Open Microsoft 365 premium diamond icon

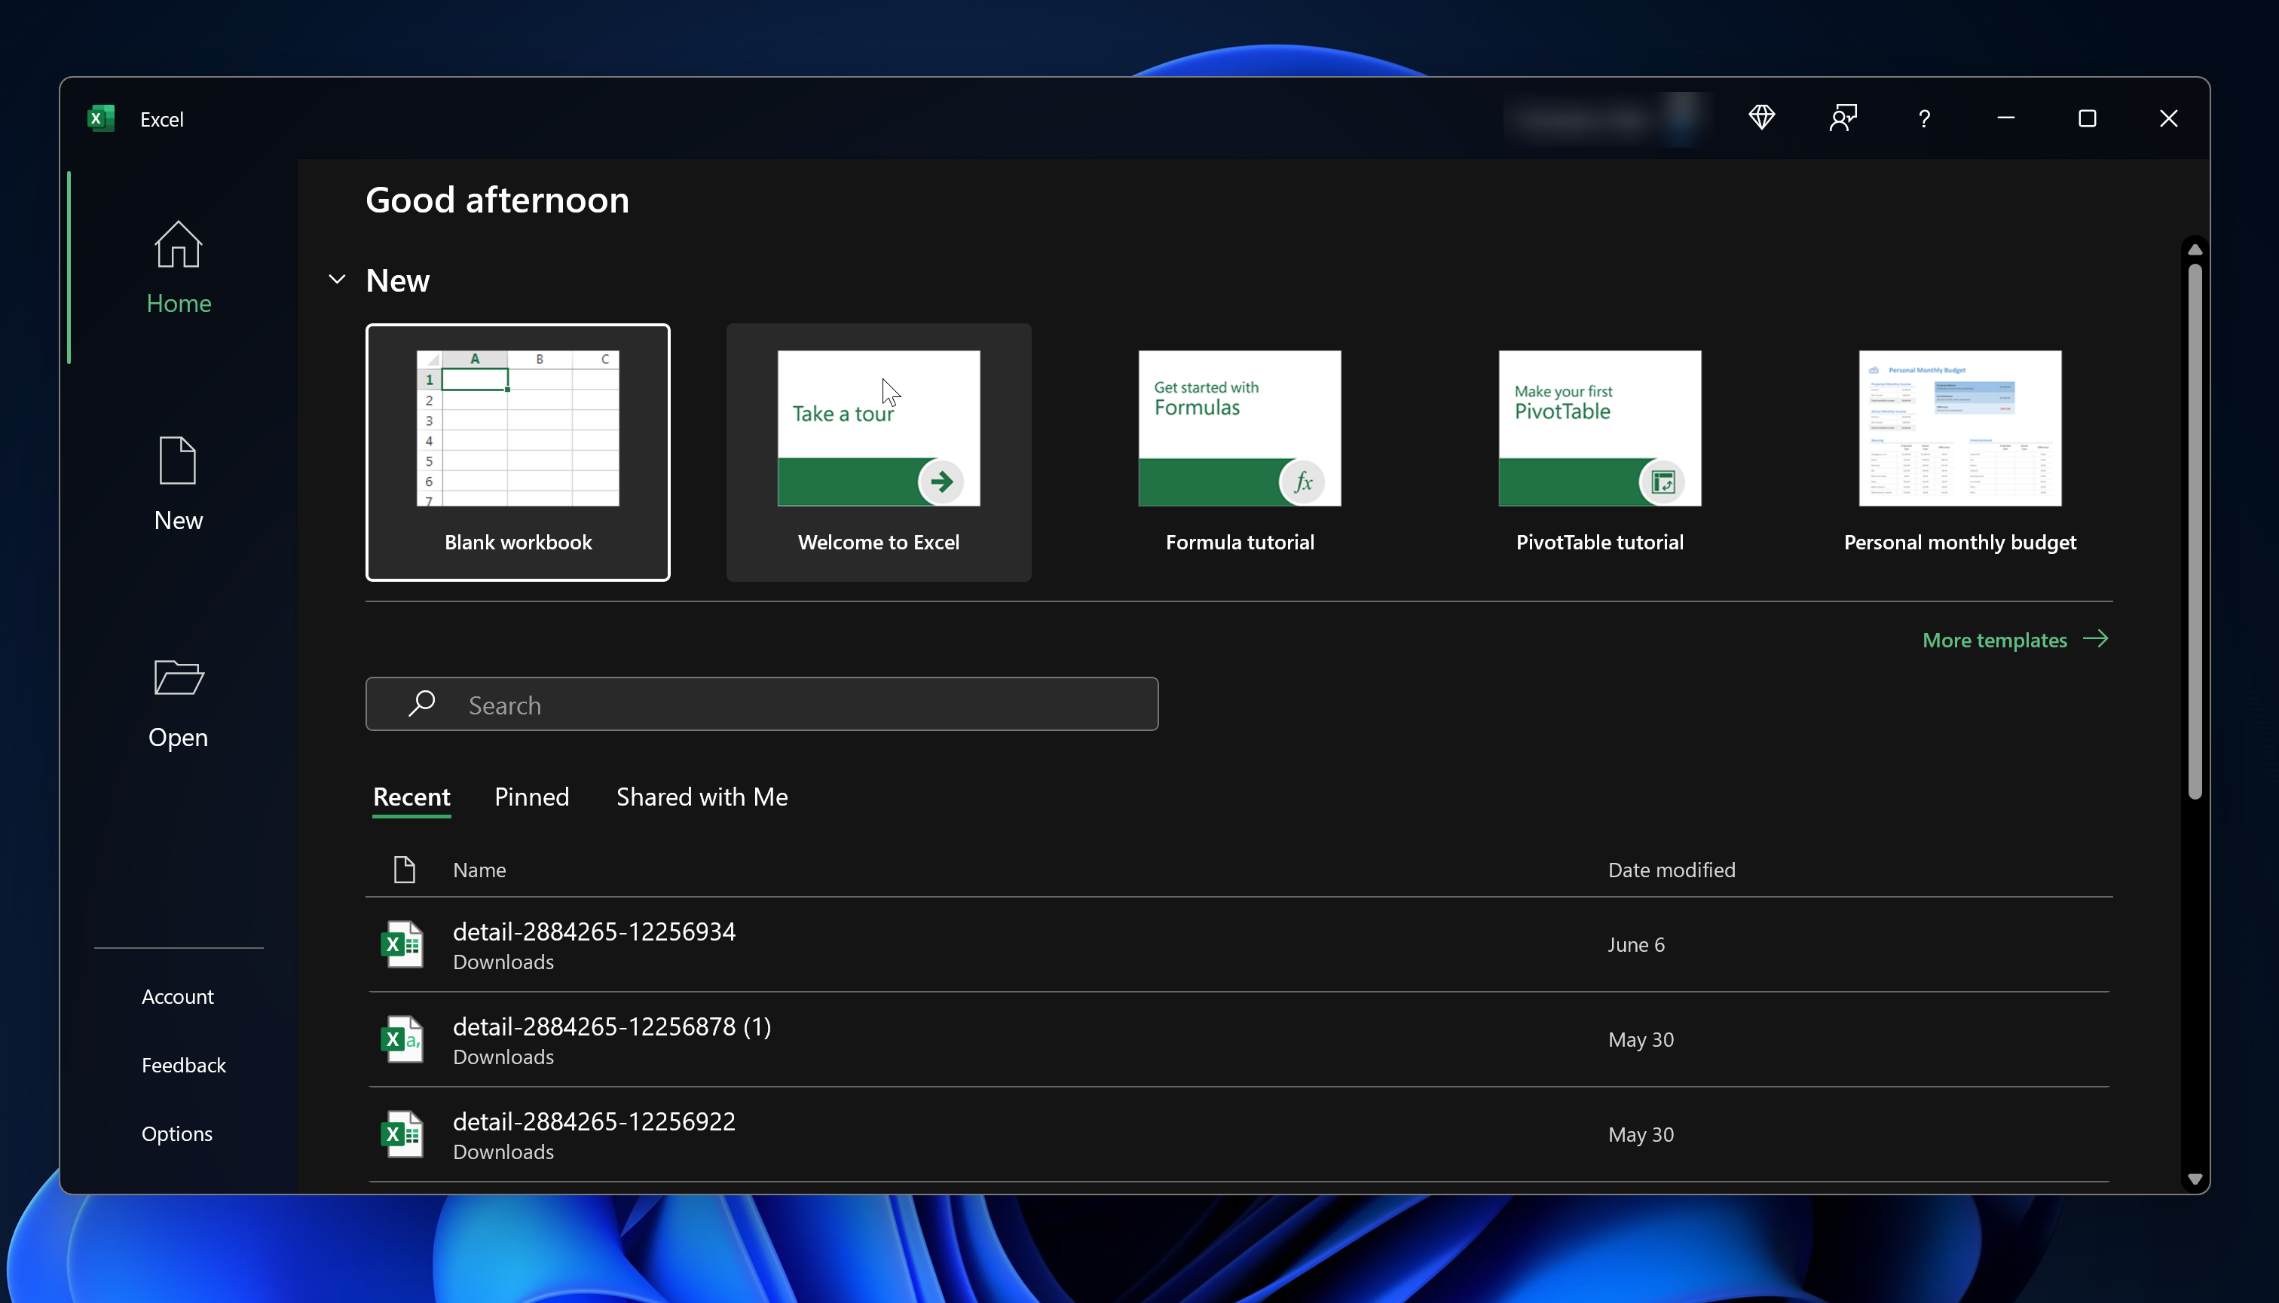[x=1761, y=118]
